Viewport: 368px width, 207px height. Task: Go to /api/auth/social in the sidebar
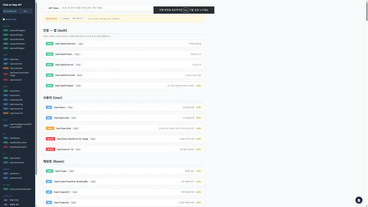point(17,39)
